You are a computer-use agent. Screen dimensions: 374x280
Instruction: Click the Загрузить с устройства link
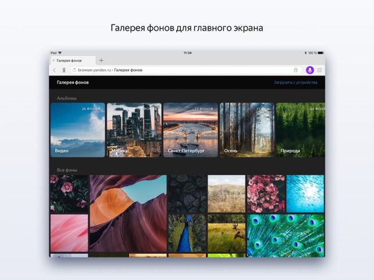tap(295, 82)
